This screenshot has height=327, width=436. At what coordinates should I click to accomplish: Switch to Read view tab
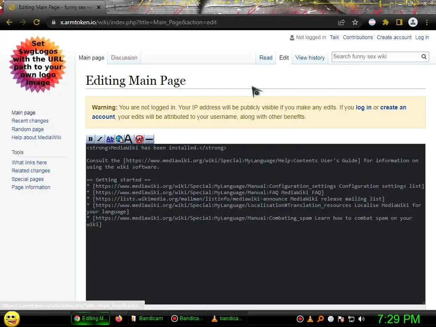pos(266,57)
